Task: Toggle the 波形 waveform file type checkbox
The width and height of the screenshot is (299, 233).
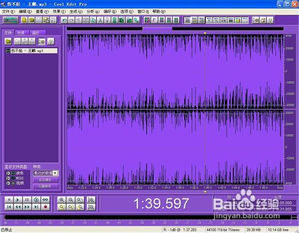Action: tap(8, 173)
